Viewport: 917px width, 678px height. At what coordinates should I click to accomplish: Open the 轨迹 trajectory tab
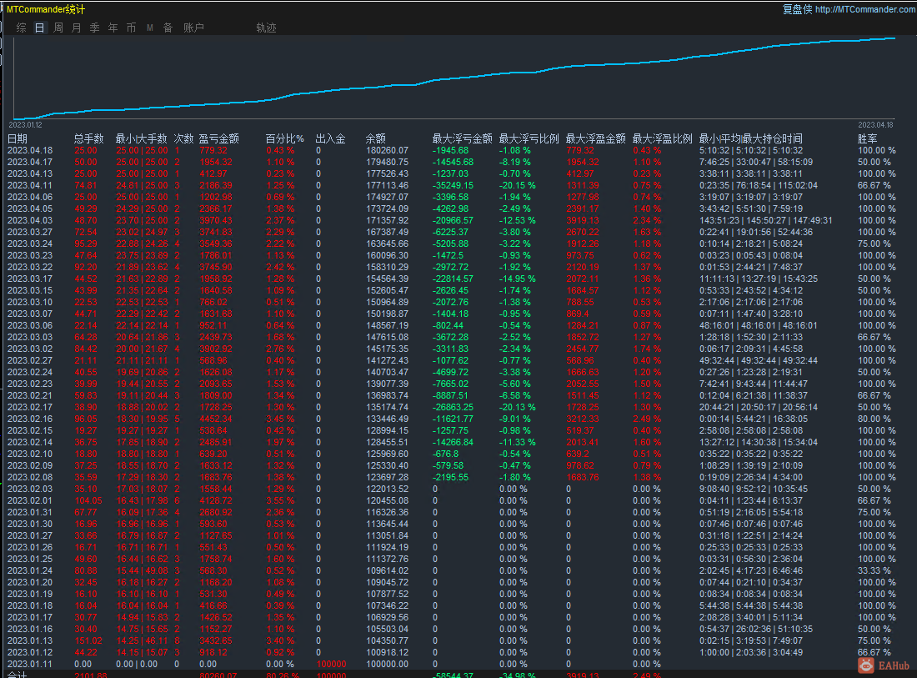(266, 28)
